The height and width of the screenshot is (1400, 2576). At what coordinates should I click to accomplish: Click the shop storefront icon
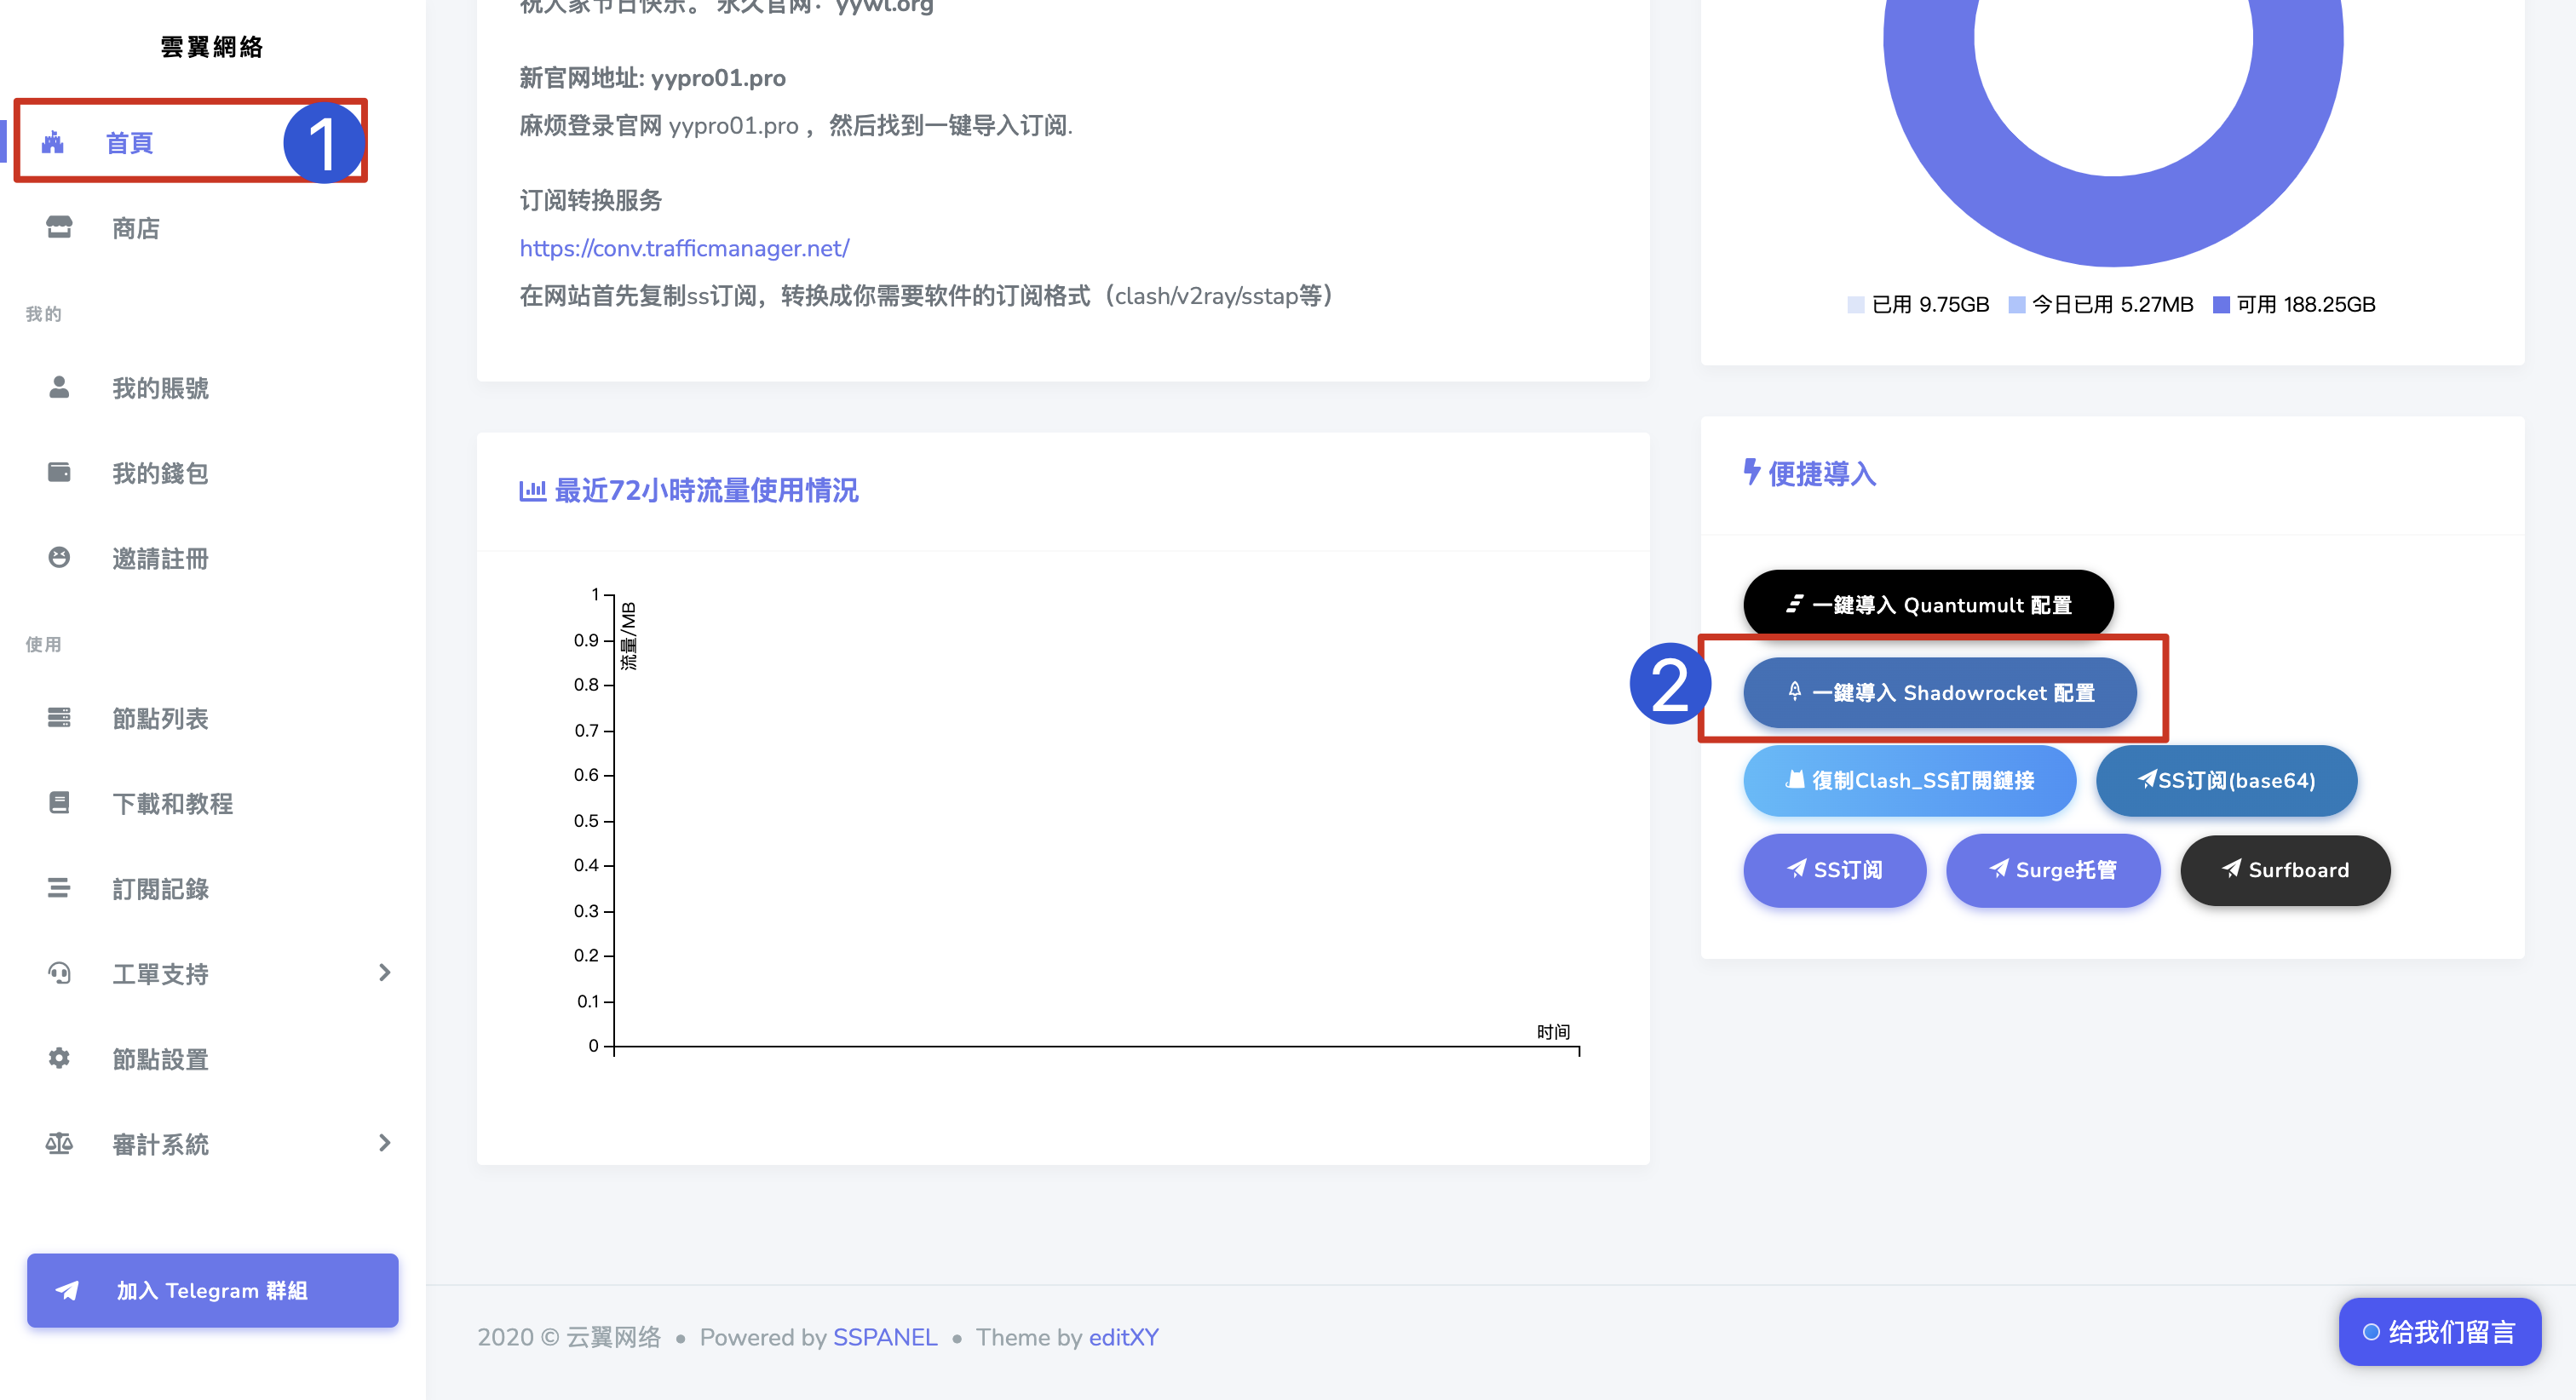[59, 227]
